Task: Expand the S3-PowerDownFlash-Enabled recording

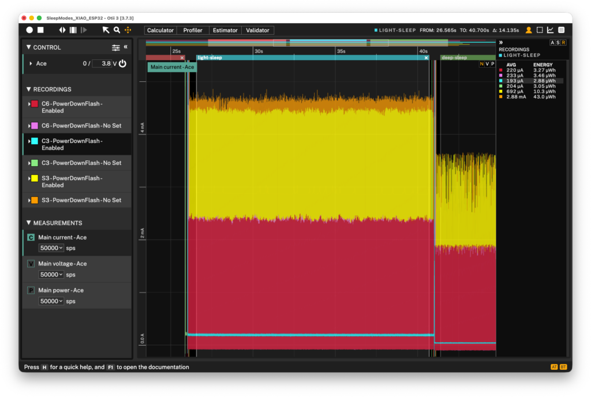Action: (29, 178)
